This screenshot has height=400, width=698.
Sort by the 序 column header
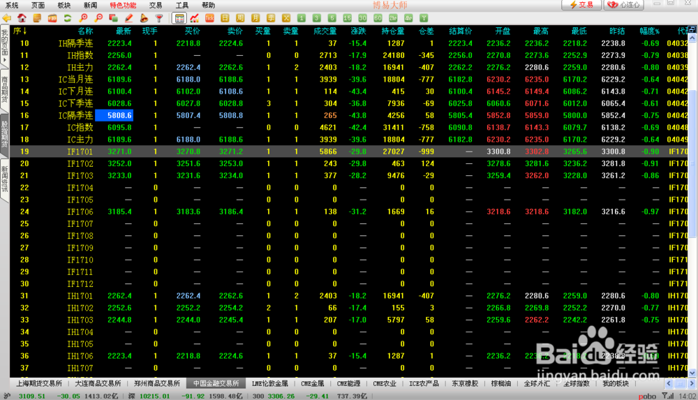point(20,31)
